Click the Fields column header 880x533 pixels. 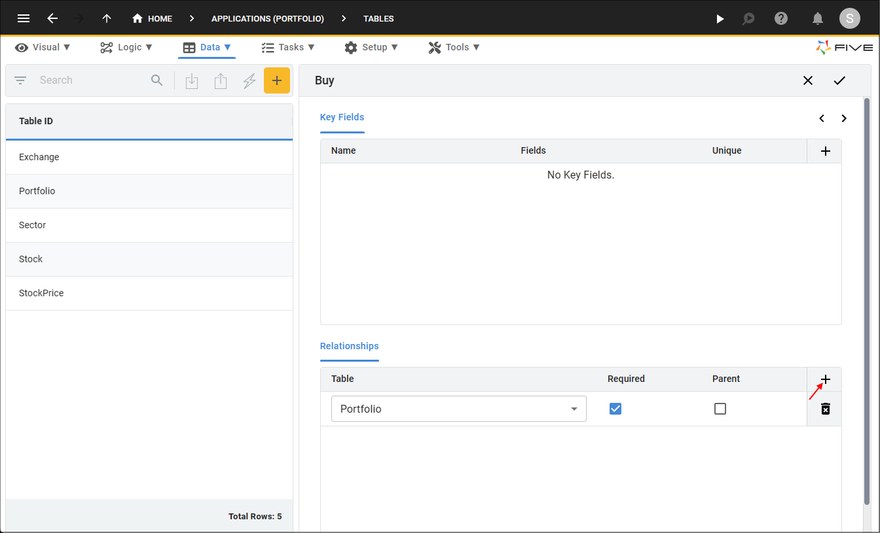[x=534, y=150]
